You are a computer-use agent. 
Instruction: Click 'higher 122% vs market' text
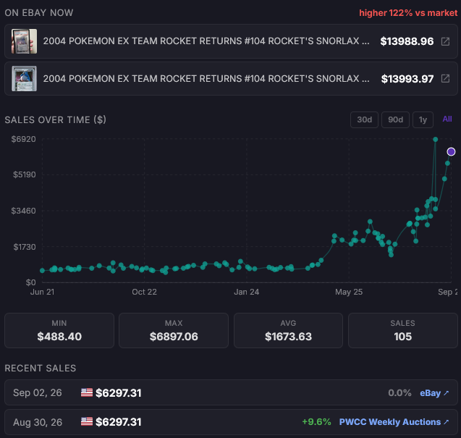pos(408,13)
